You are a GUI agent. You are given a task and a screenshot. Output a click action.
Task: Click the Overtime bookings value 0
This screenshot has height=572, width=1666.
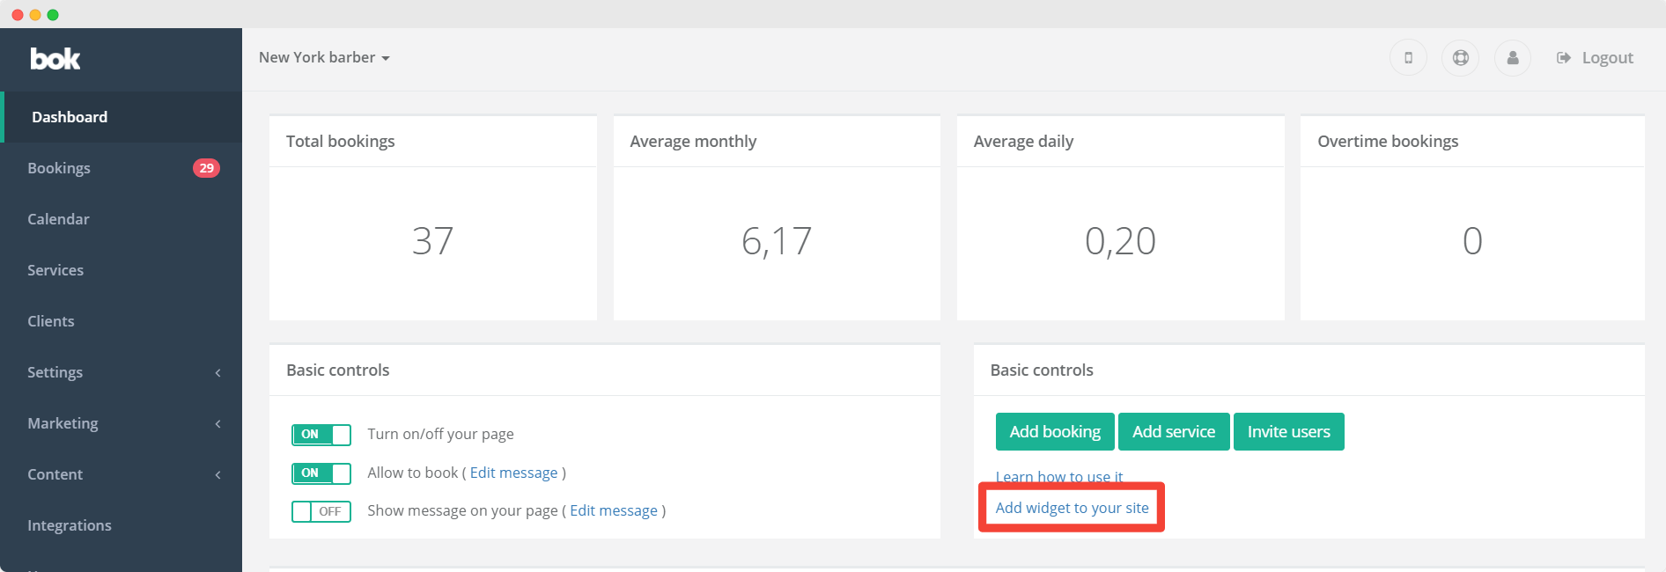1472,241
